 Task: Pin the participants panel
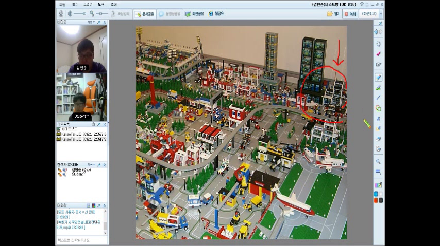coord(99,164)
